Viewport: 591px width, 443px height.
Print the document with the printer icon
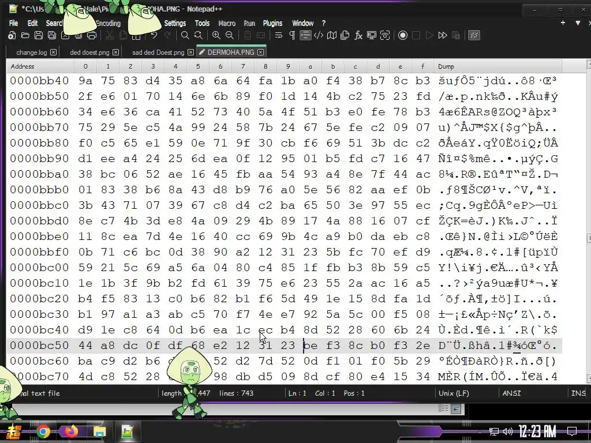pos(92,35)
